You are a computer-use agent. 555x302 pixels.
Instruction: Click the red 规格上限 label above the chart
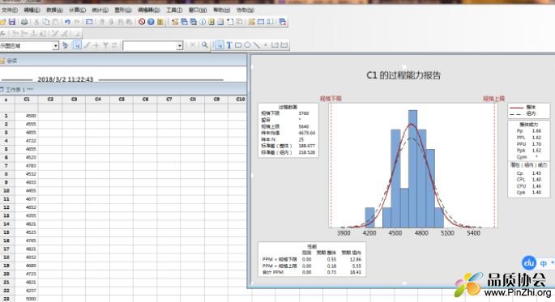click(493, 98)
